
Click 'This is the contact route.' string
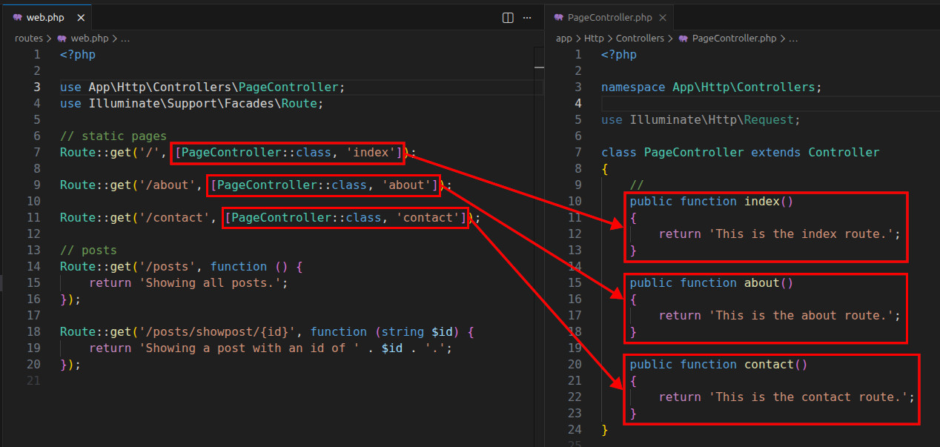coord(809,397)
